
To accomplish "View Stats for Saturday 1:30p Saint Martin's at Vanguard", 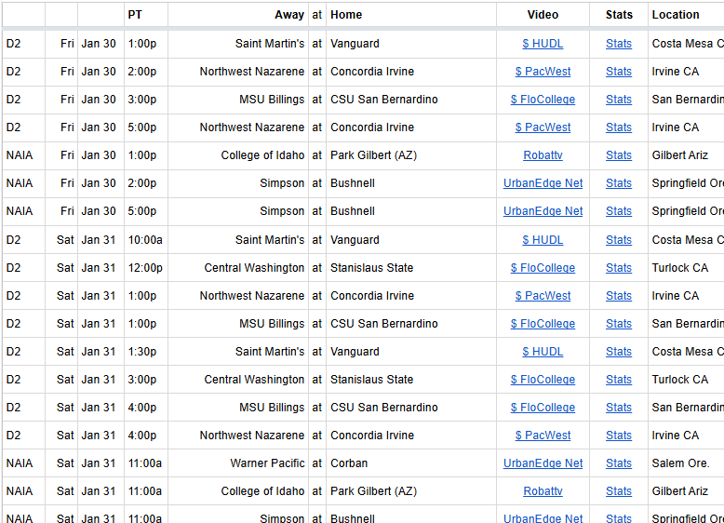I will 619,352.
